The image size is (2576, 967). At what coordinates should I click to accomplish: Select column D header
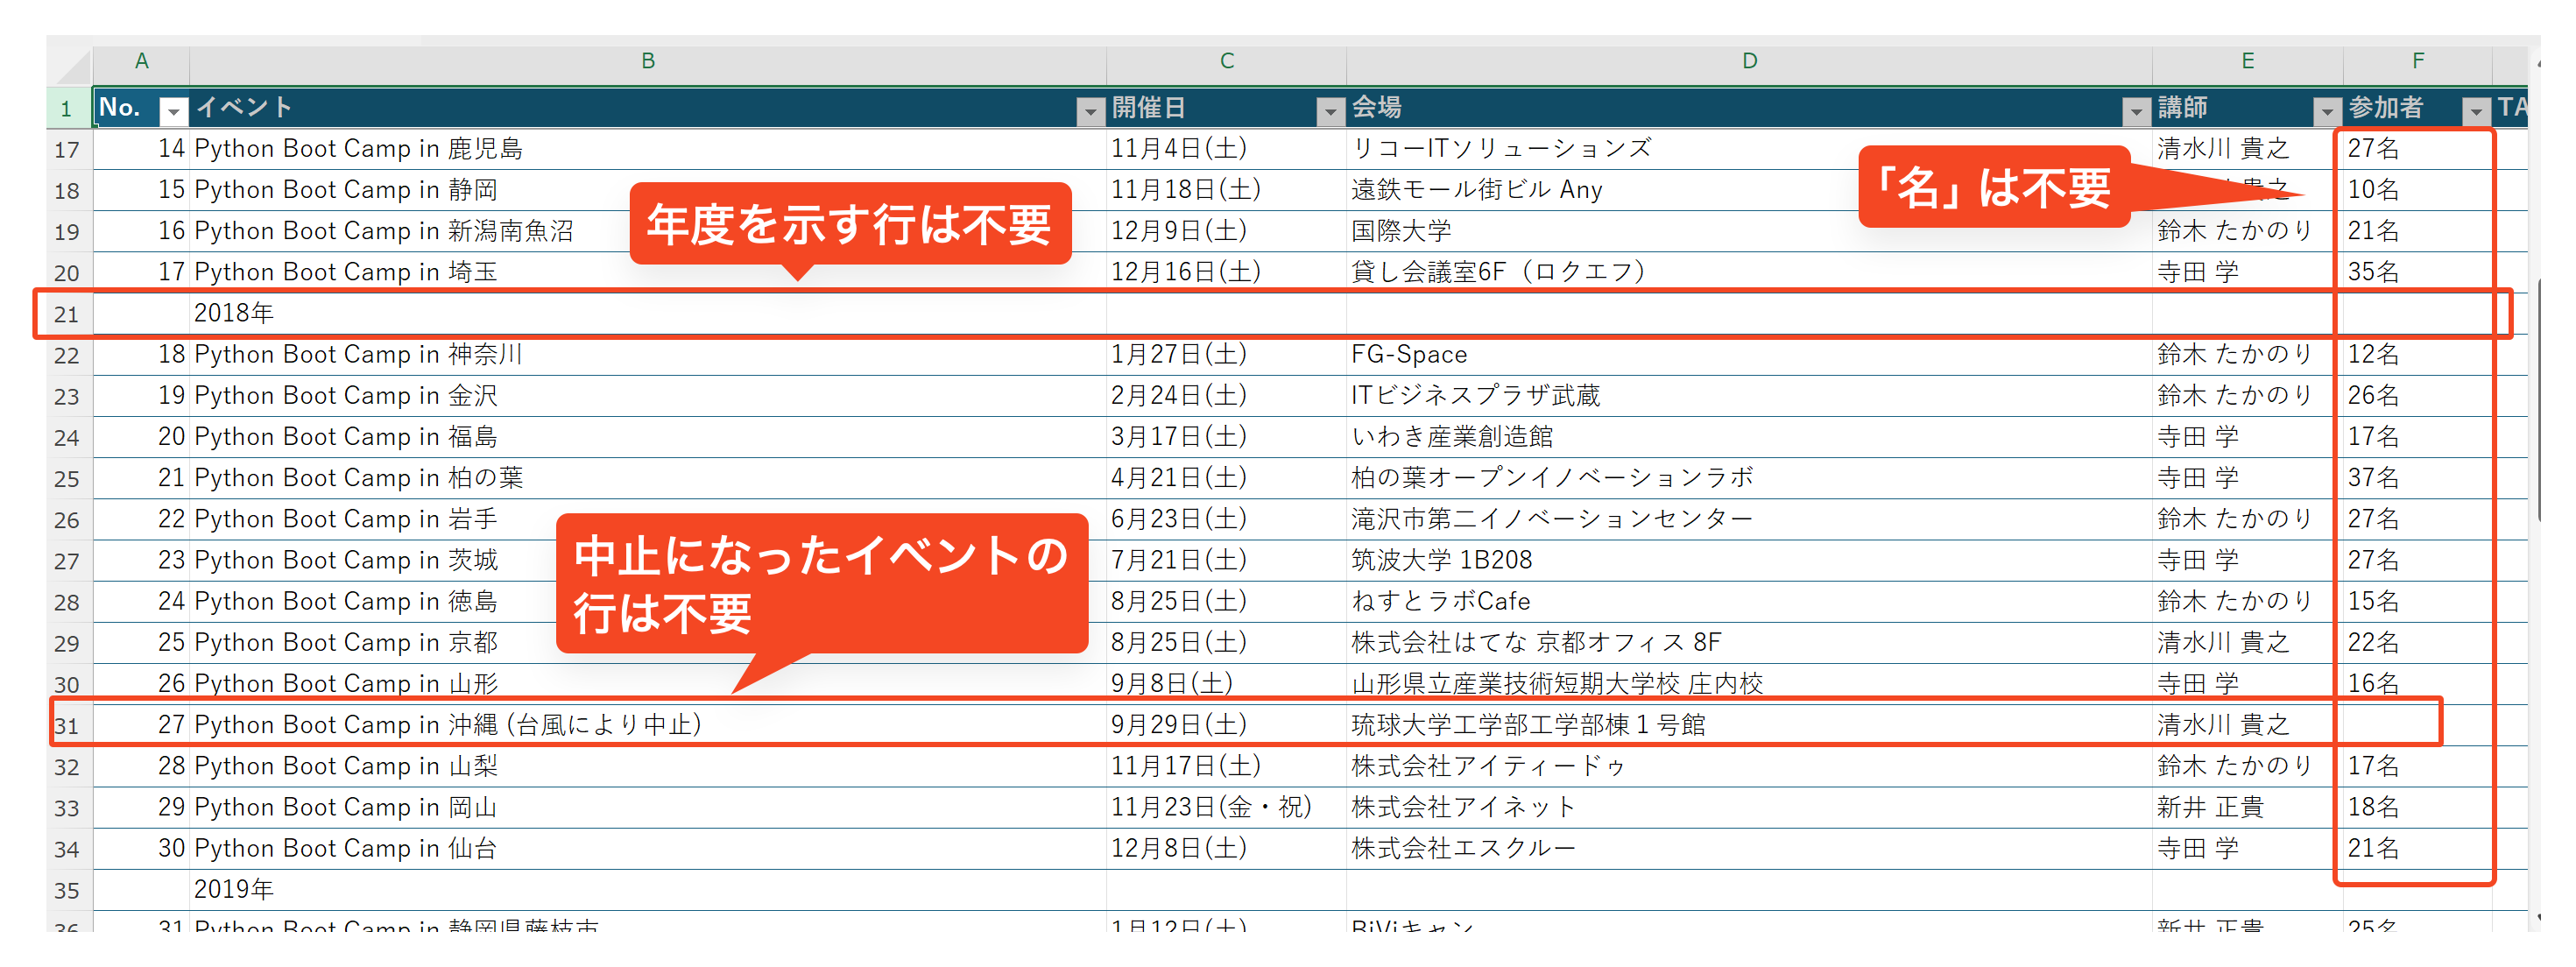pos(1748,61)
